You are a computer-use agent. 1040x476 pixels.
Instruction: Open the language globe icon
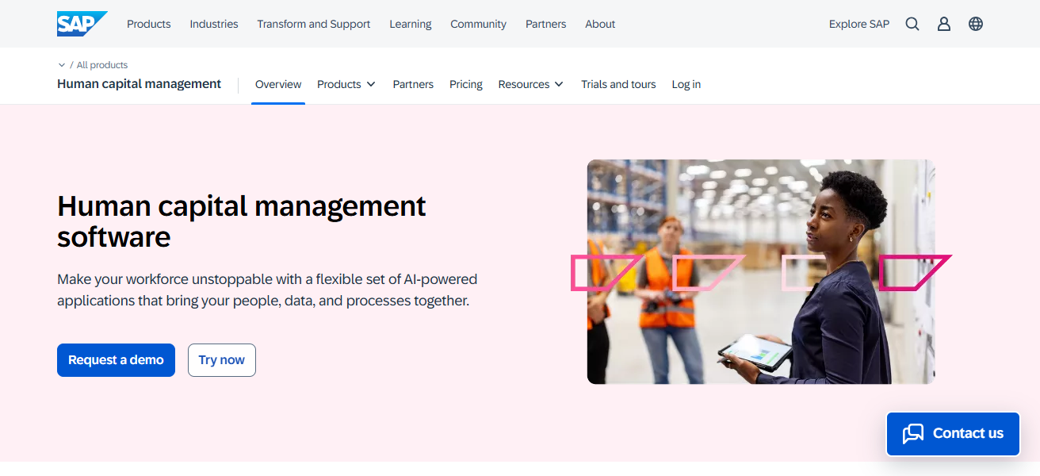975,24
